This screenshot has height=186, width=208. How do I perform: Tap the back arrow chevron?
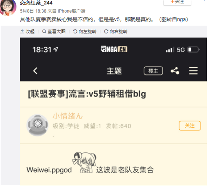click(x=35, y=71)
